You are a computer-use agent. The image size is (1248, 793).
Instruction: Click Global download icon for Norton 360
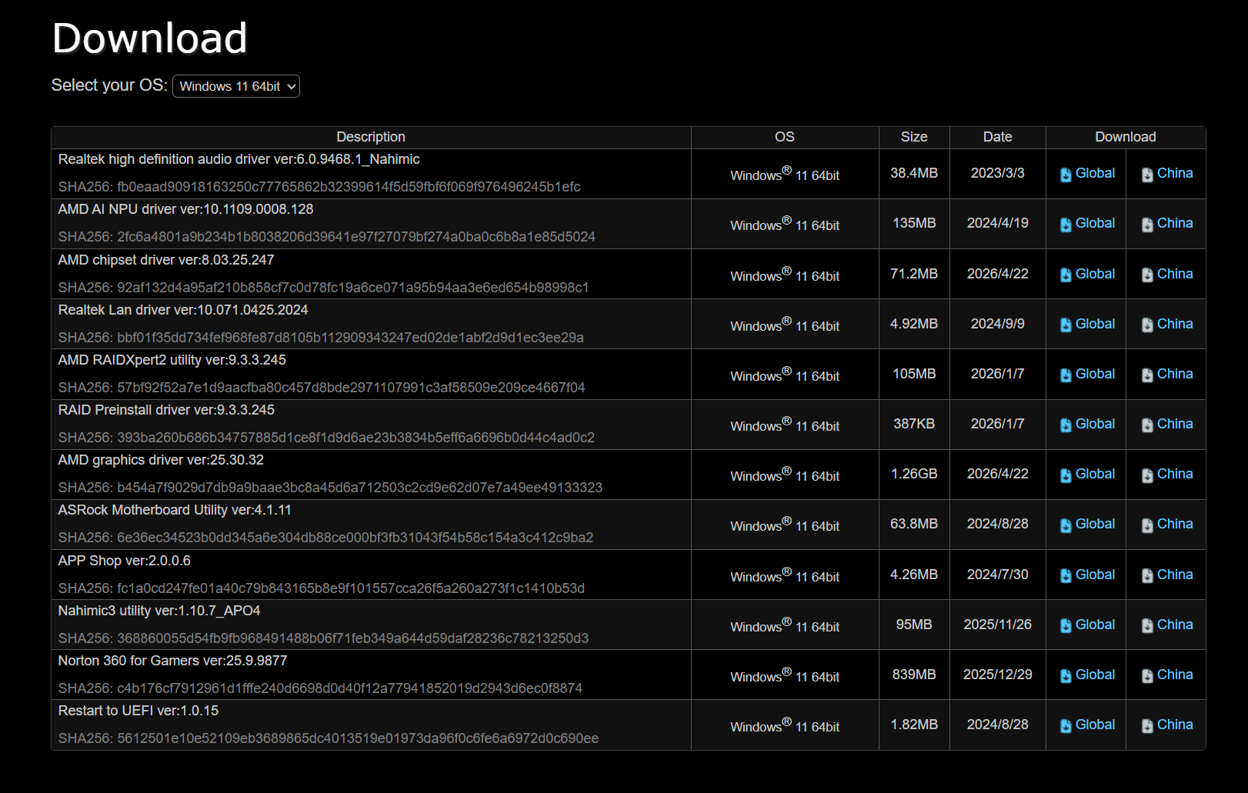[x=1066, y=675]
